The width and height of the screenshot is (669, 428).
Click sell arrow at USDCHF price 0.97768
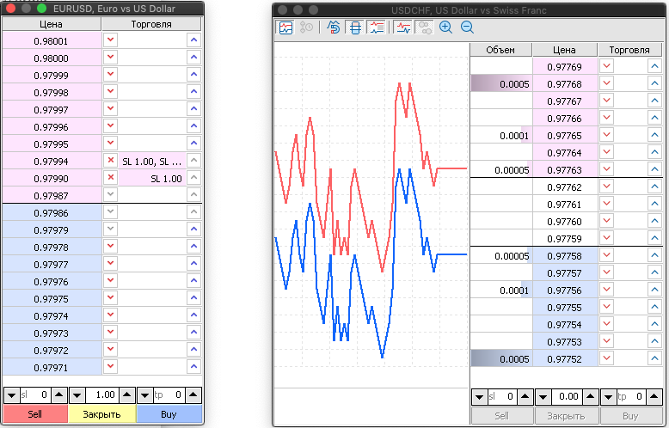click(x=607, y=83)
